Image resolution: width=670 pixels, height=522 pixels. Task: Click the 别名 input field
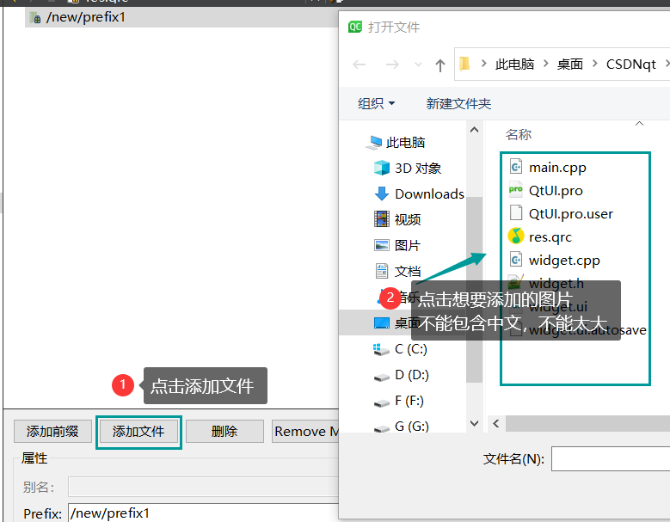(203, 487)
